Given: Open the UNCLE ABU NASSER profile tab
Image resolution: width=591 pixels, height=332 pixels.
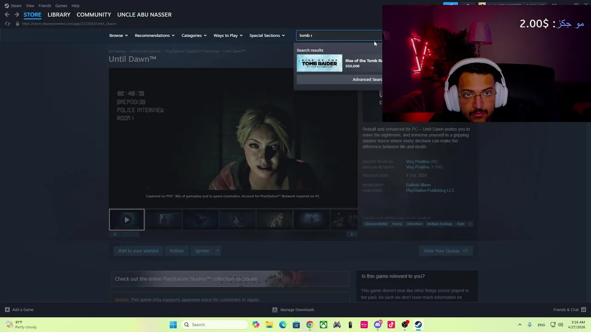Looking at the screenshot, I should tap(145, 15).
